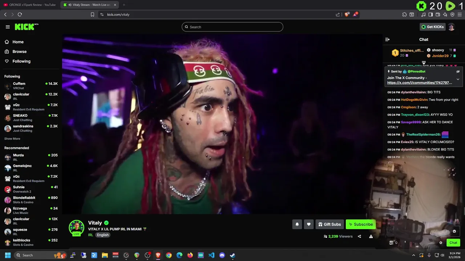Open the sandraskins followed channel

31,128
